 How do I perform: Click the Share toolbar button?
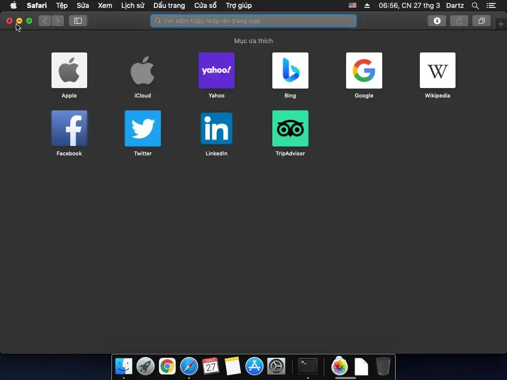tap(459, 21)
